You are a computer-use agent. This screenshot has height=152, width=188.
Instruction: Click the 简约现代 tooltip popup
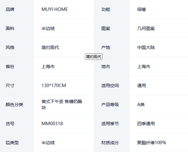click(94, 56)
